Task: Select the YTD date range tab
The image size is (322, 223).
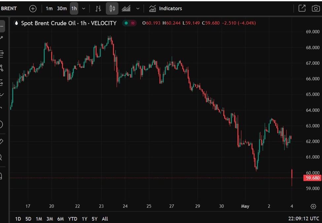Action: click(72, 219)
